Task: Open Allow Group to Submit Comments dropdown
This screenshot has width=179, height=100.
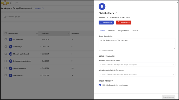Action: tap(137, 74)
